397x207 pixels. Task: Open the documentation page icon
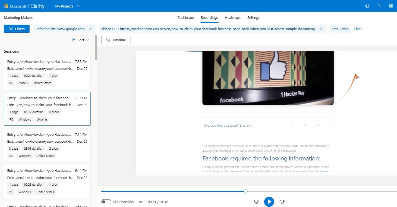click(x=391, y=6)
